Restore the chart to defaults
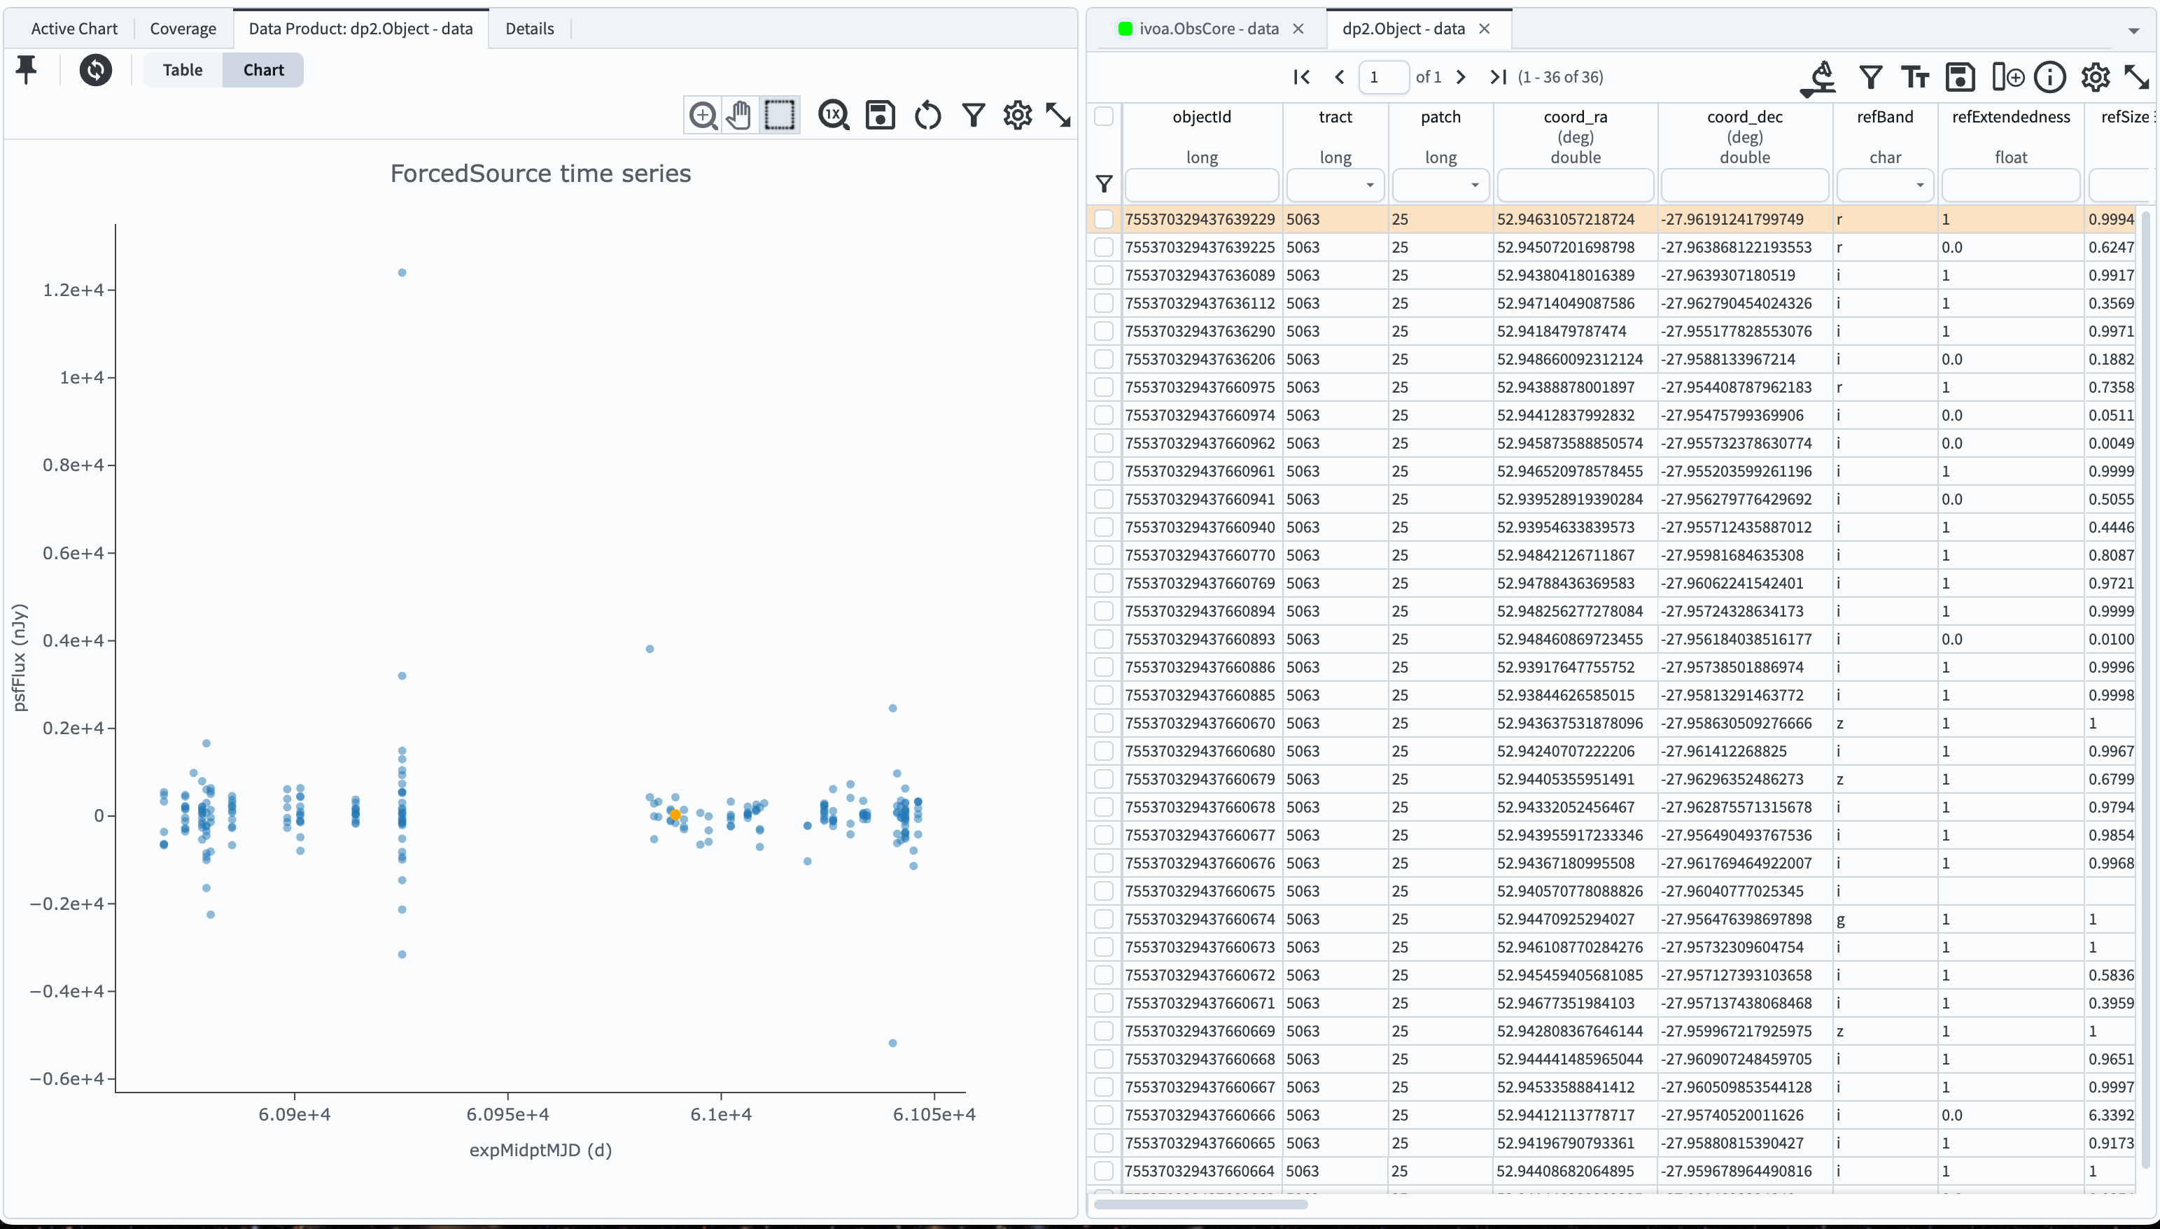The image size is (2160, 1229). click(927, 115)
